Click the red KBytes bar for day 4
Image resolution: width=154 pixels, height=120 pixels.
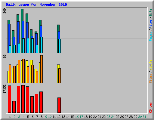(23, 99)
